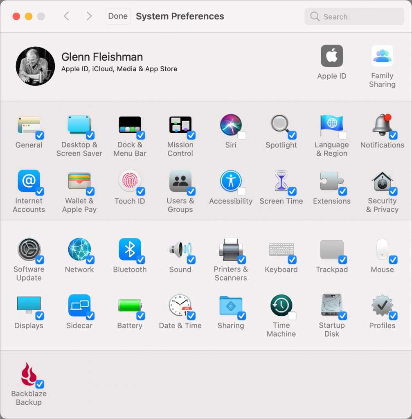Open the Mouse icon
This screenshot has height=419, width=412.
tap(382, 249)
